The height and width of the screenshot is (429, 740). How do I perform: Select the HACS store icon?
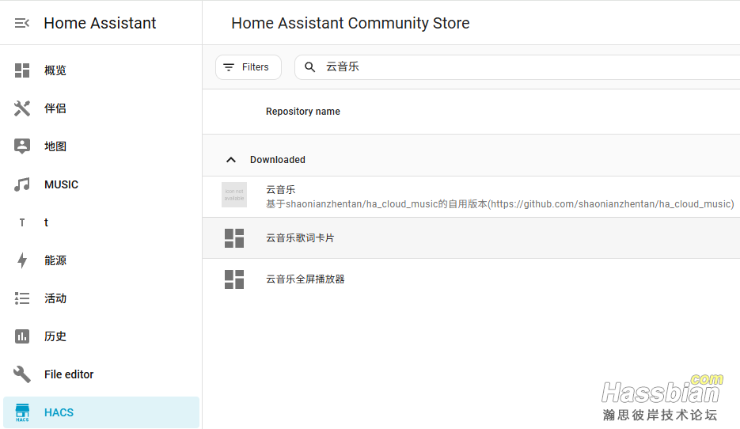click(x=22, y=412)
